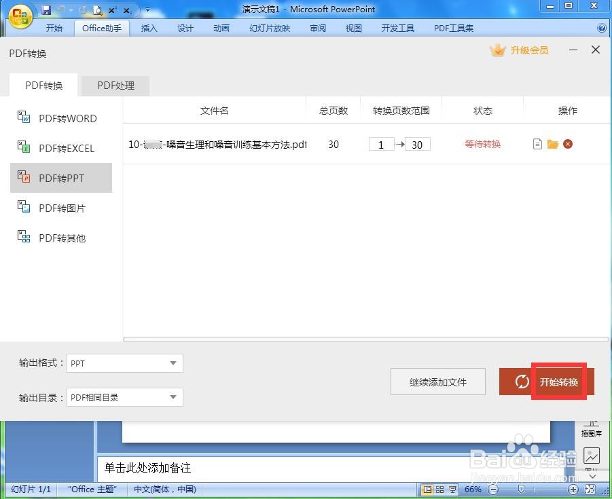Toggle Normal view in the status bar
Viewport: 612px width, 499px height.
(427, 489)
